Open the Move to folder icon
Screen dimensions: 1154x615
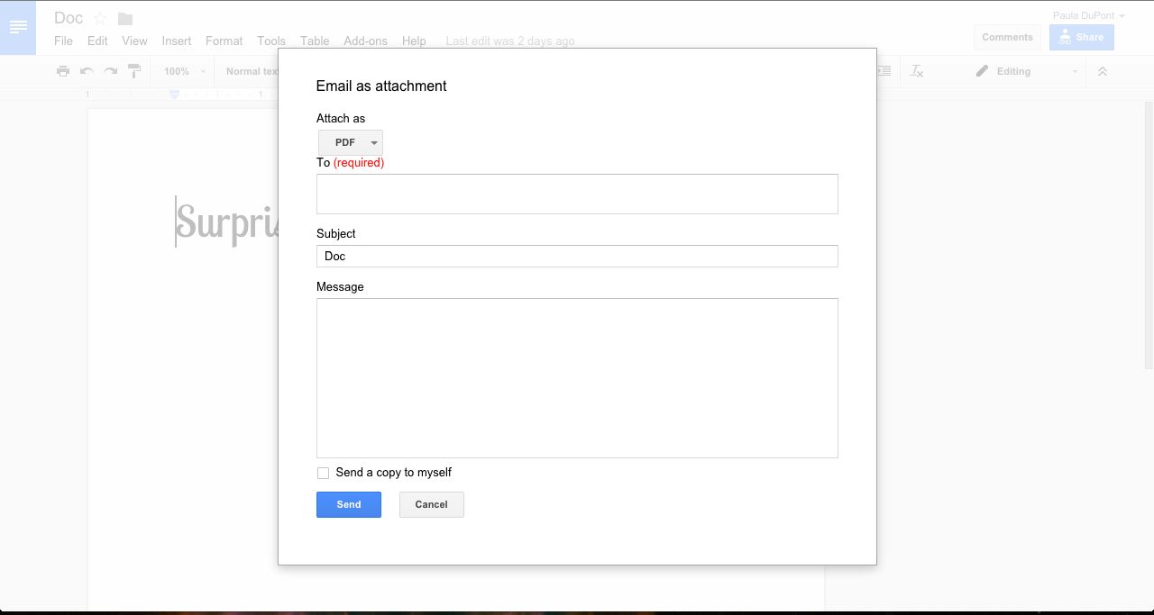pos(124,17)
